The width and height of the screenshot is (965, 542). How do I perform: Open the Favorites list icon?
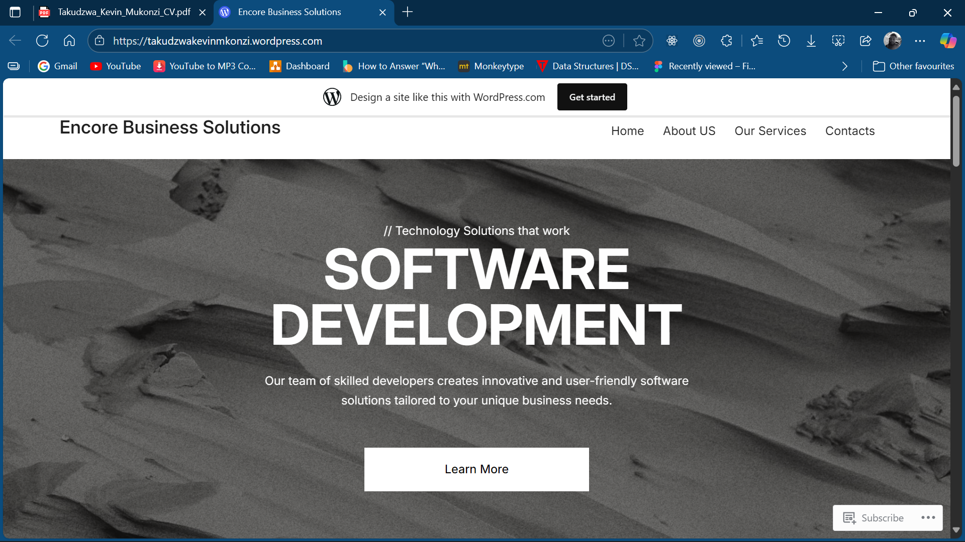757,41
